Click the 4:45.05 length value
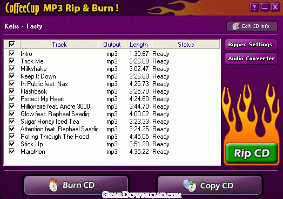283x199 pixels. pos(139,137)
